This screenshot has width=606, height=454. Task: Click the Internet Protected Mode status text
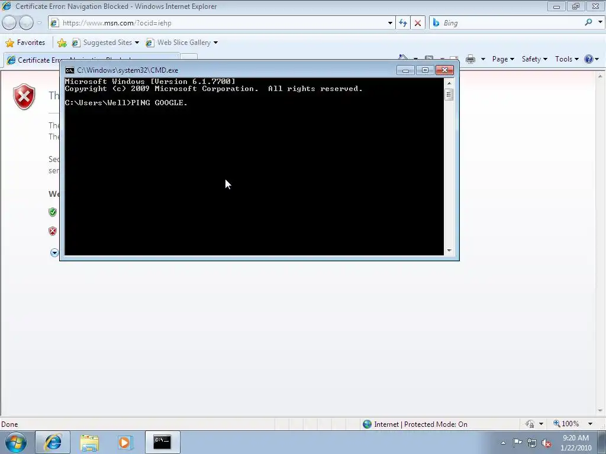(x=421, y=424)
